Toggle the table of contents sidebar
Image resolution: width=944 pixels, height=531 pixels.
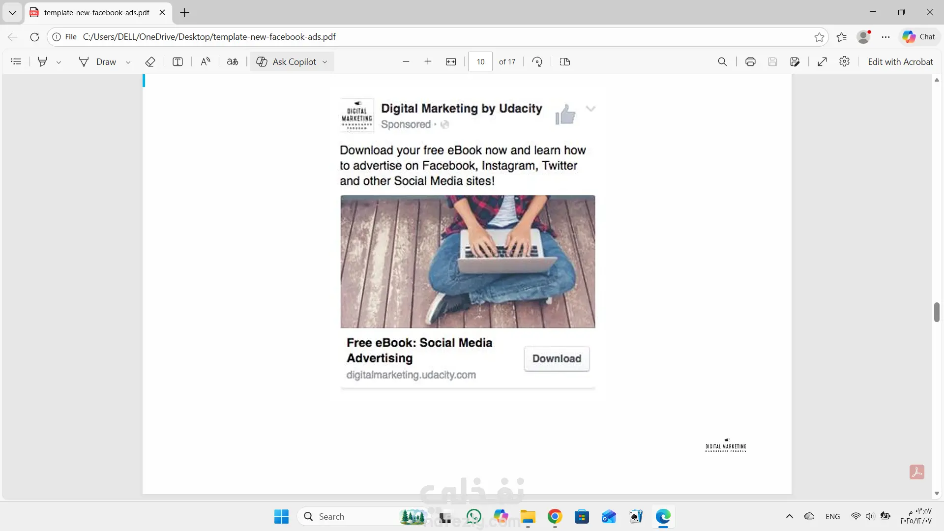[16, 62]
